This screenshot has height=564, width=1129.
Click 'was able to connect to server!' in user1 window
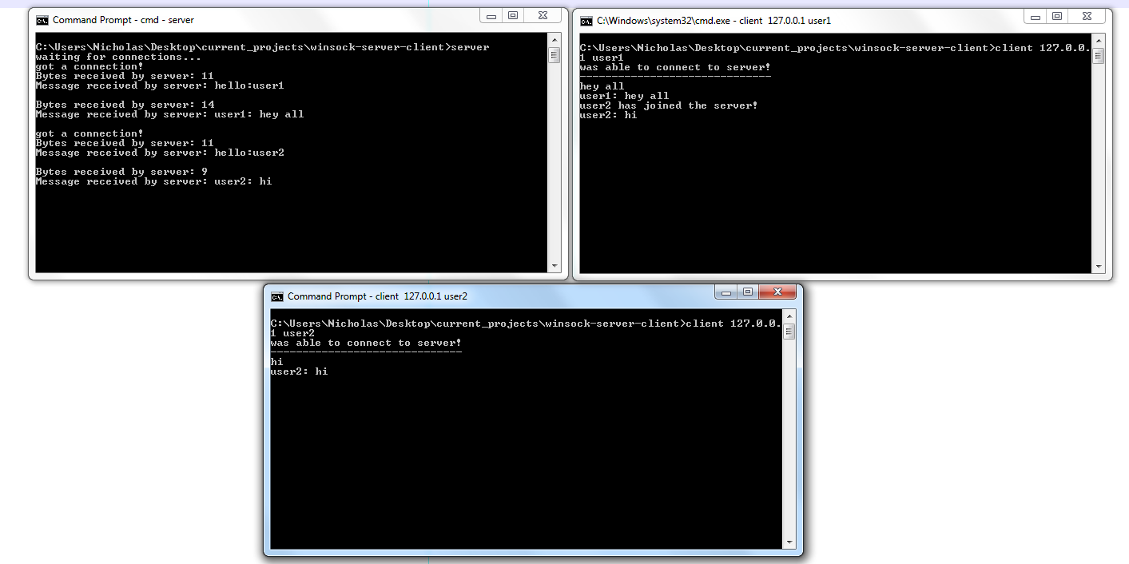tap(675, 67)
